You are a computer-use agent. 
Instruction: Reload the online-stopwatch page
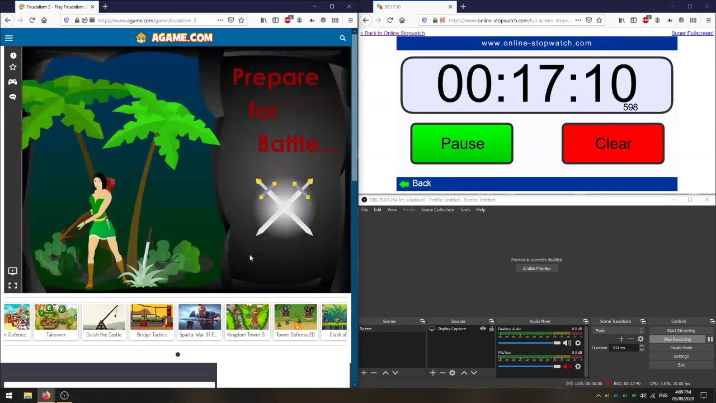tap(390, 20)
